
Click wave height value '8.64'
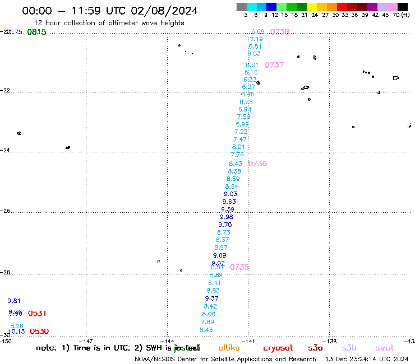click(232, 186)
